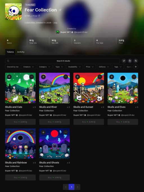The image size is (144, 192).
Task: Open the more options menu on Skulls and Rainbow
Action: (x=31, y=132)
